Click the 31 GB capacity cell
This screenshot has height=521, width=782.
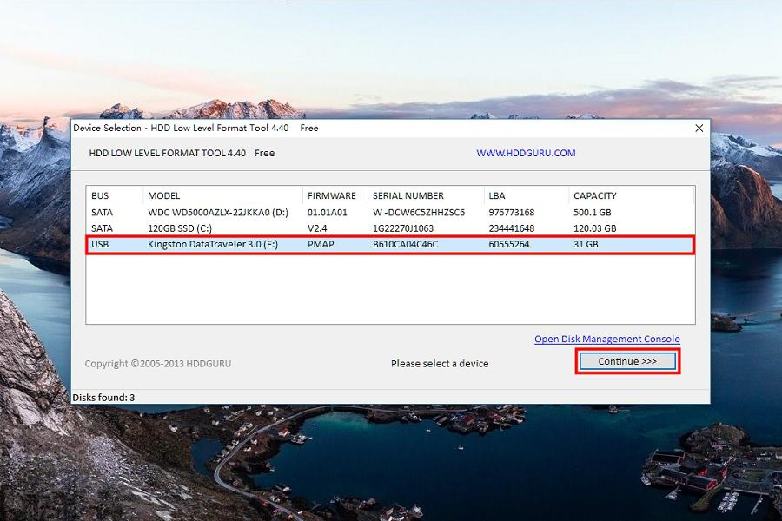coord(586,244)
